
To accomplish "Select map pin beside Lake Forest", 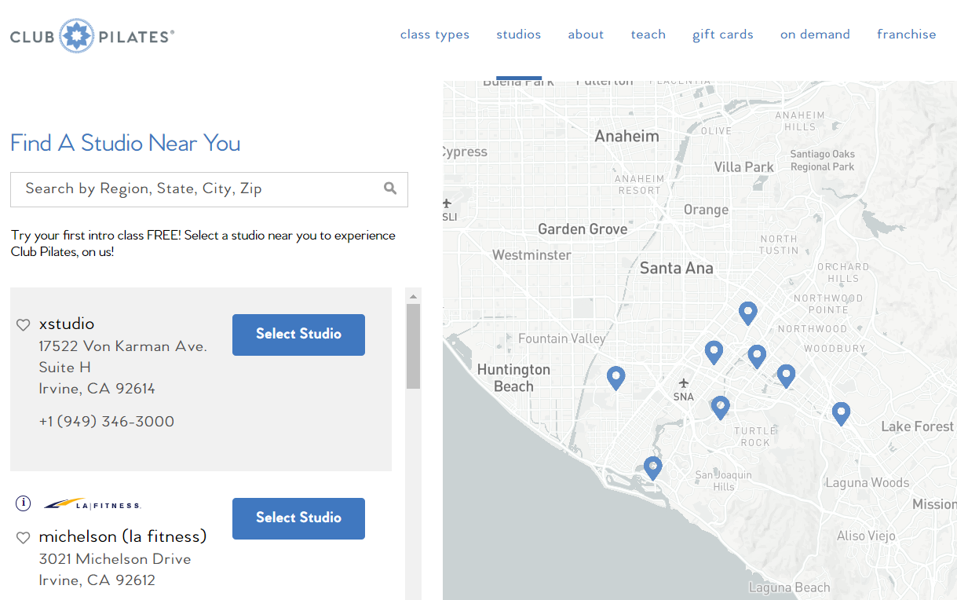I will pyautogui.click(x=841, y=414).
